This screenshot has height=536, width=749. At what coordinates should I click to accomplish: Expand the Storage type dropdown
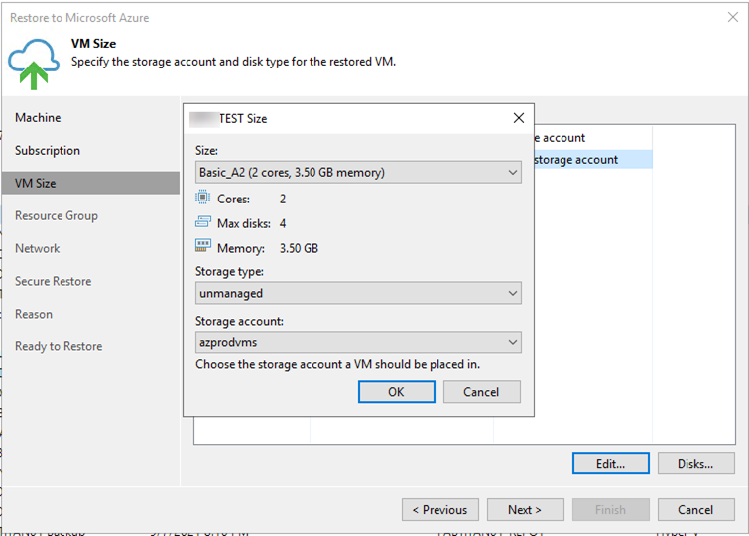(x=358, y=293)
